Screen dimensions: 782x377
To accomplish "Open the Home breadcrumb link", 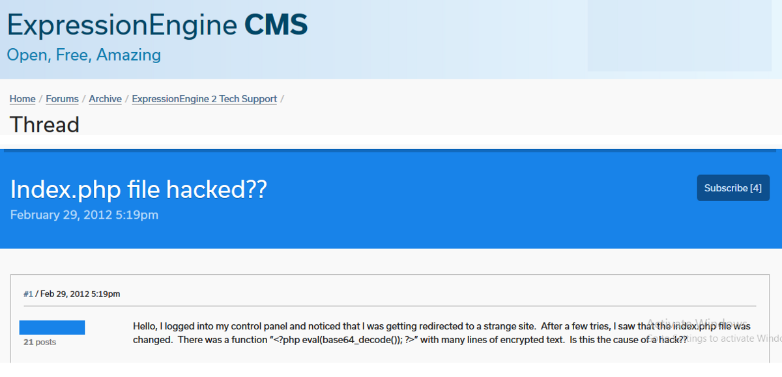I will [22, 98].
